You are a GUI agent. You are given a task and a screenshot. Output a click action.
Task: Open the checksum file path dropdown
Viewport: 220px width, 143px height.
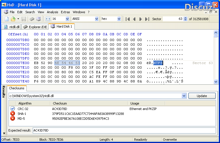tap(184, 96)
